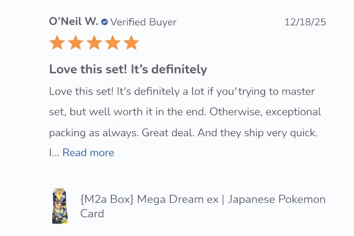Open the {M2a Box} Mega Dream ex link

click(149, 199)
